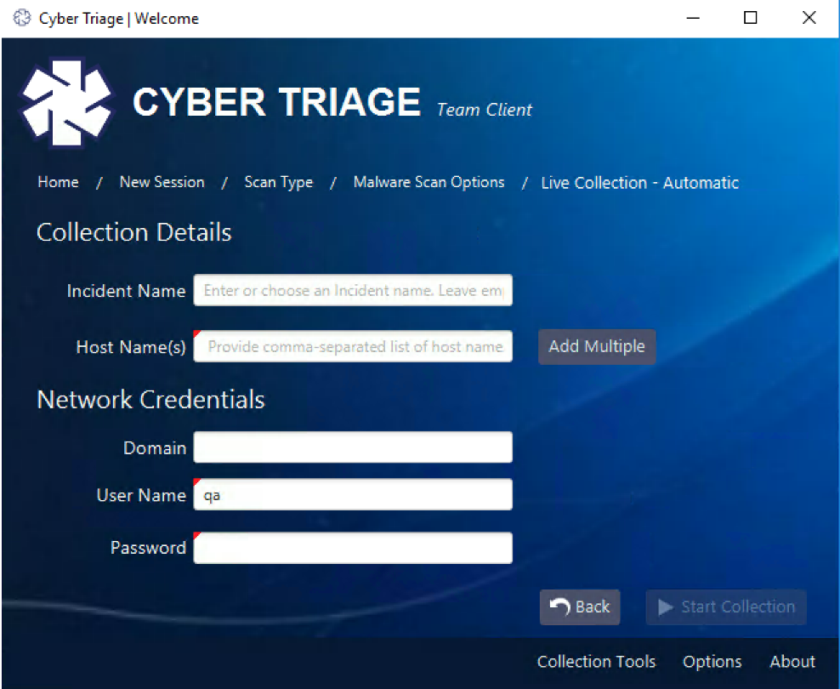This screenshot has height=689, width=840.
Task: Focus the Domain input field
Action: click(x=353, y=447)
